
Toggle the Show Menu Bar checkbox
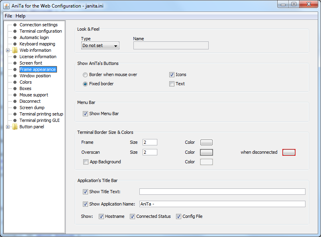(85, 114)
